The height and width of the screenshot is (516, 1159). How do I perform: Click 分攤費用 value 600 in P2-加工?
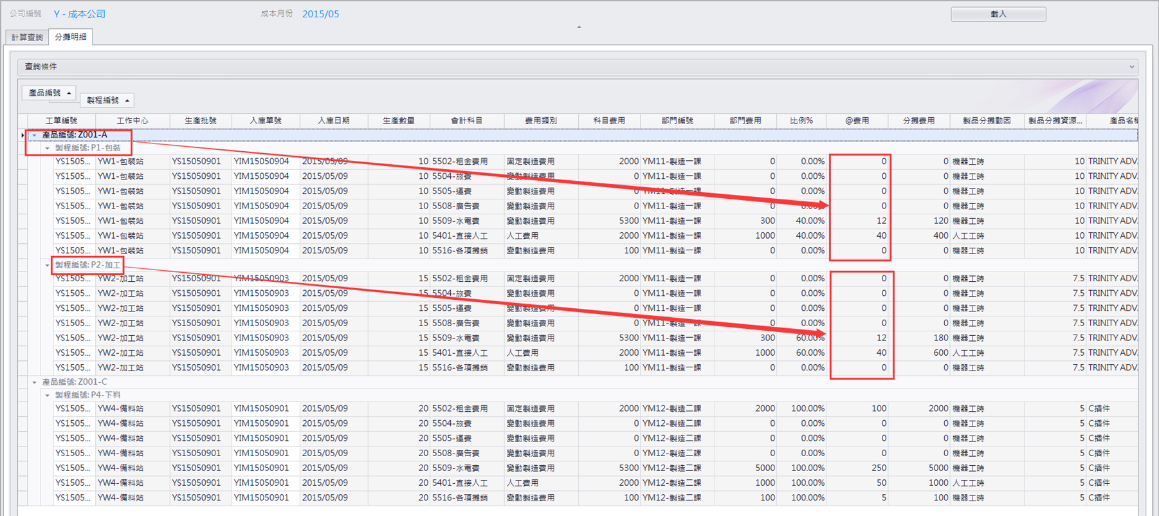click(918, 353)
